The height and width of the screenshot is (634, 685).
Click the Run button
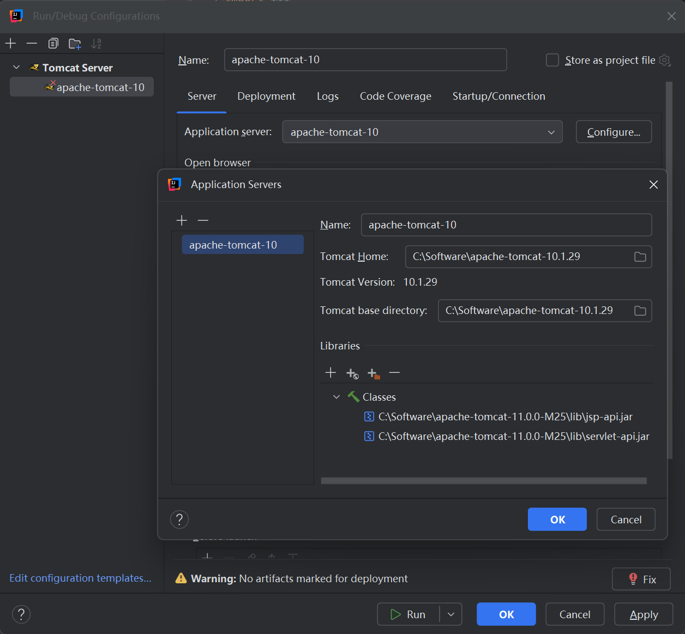click(408, 614)
